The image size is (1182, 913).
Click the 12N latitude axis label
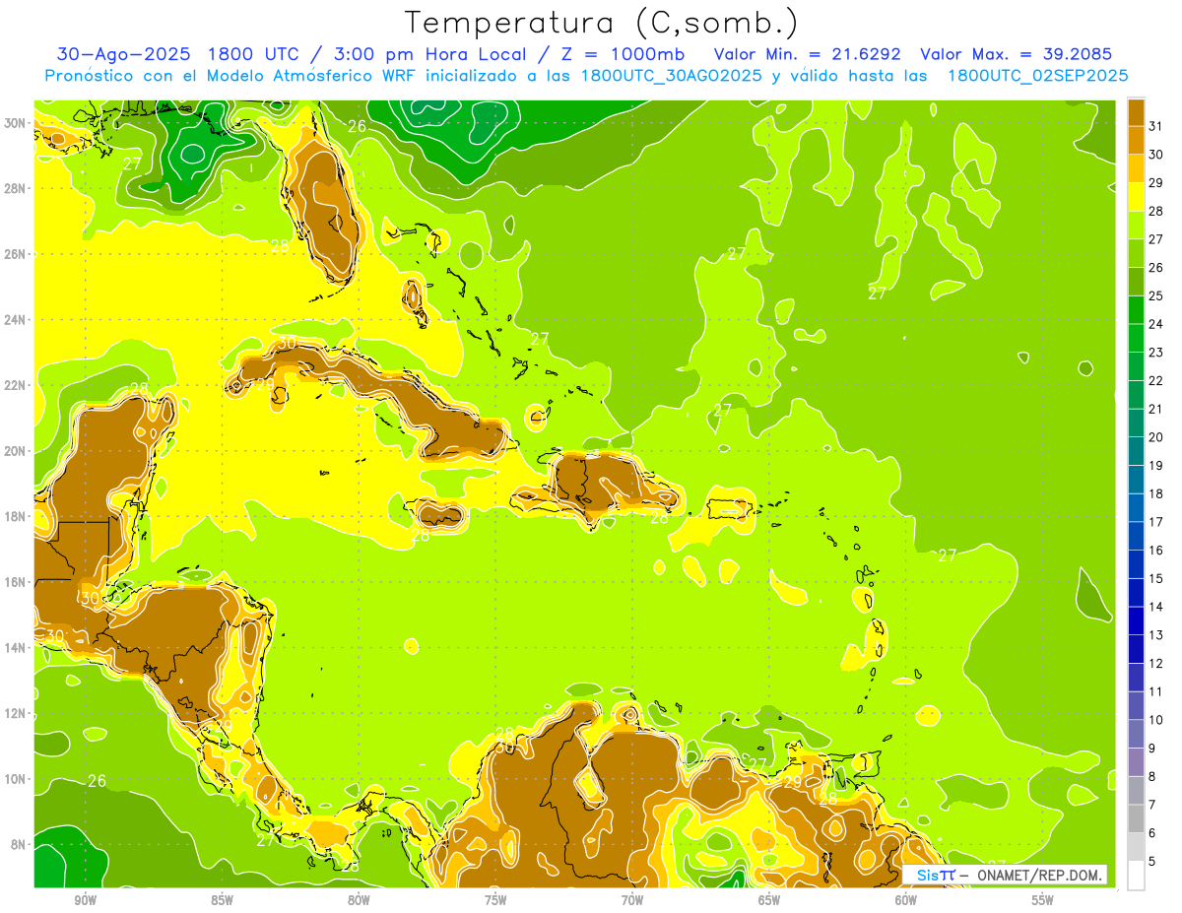[16, 713]
